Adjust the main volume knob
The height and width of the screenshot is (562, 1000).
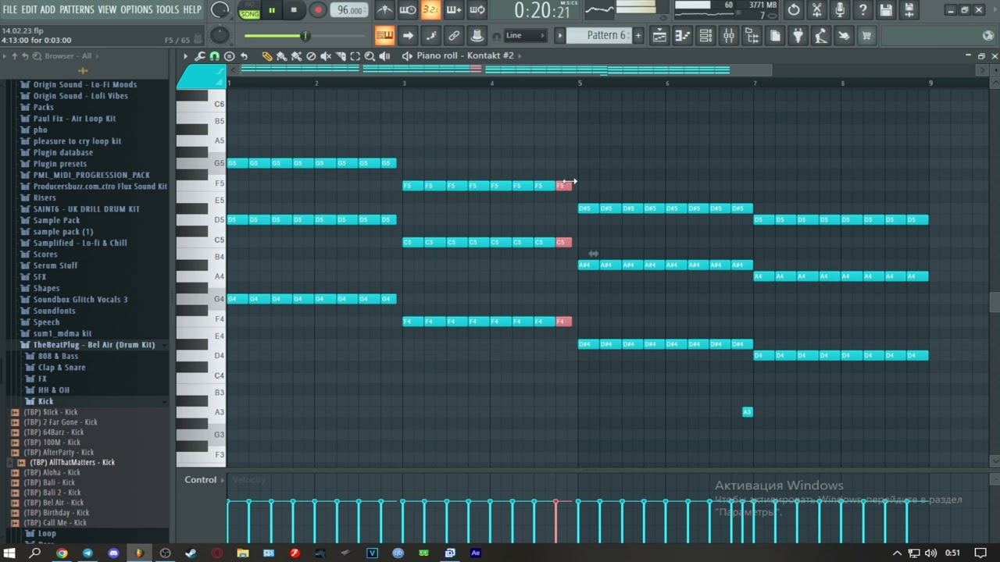point(220,10)
